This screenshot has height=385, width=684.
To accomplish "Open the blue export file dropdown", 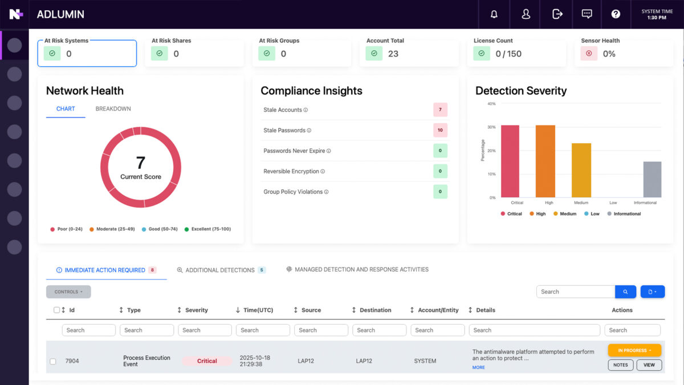I will pos(653,291).
